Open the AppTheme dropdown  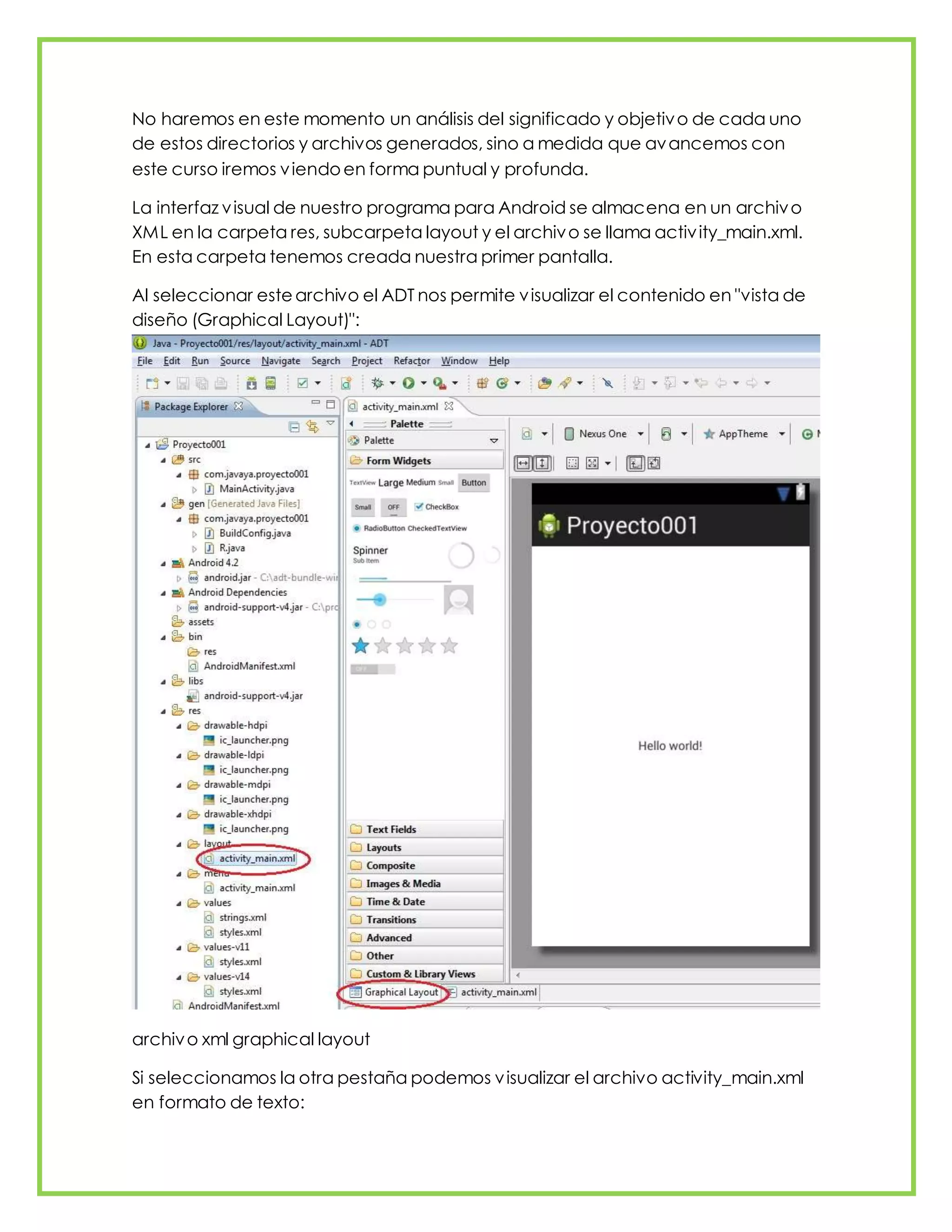pos(782,434)
